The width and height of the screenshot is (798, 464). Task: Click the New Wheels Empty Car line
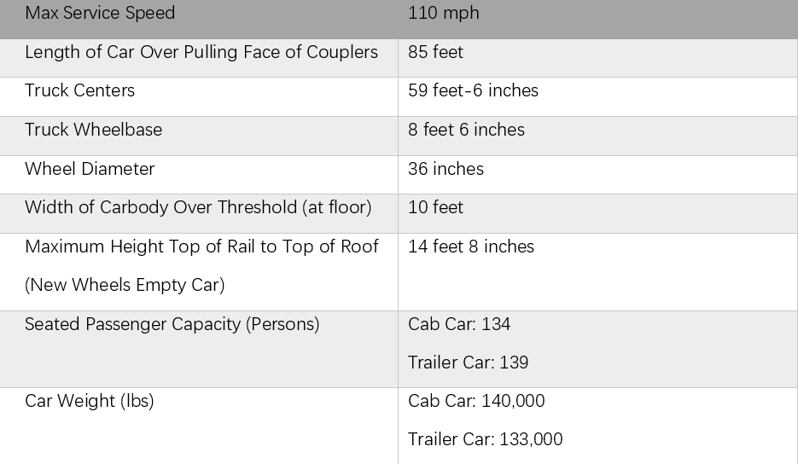tap(125, 285)
